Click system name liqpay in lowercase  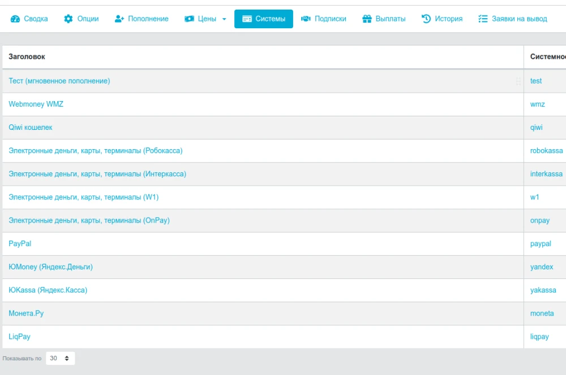(x=539, y=337)
